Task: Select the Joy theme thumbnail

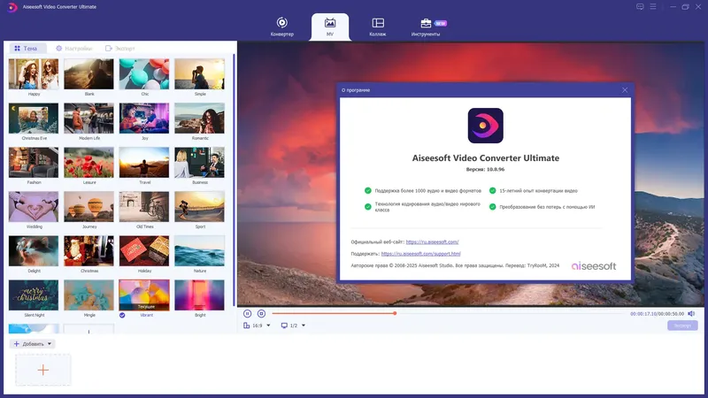Action: coord(144,119)
